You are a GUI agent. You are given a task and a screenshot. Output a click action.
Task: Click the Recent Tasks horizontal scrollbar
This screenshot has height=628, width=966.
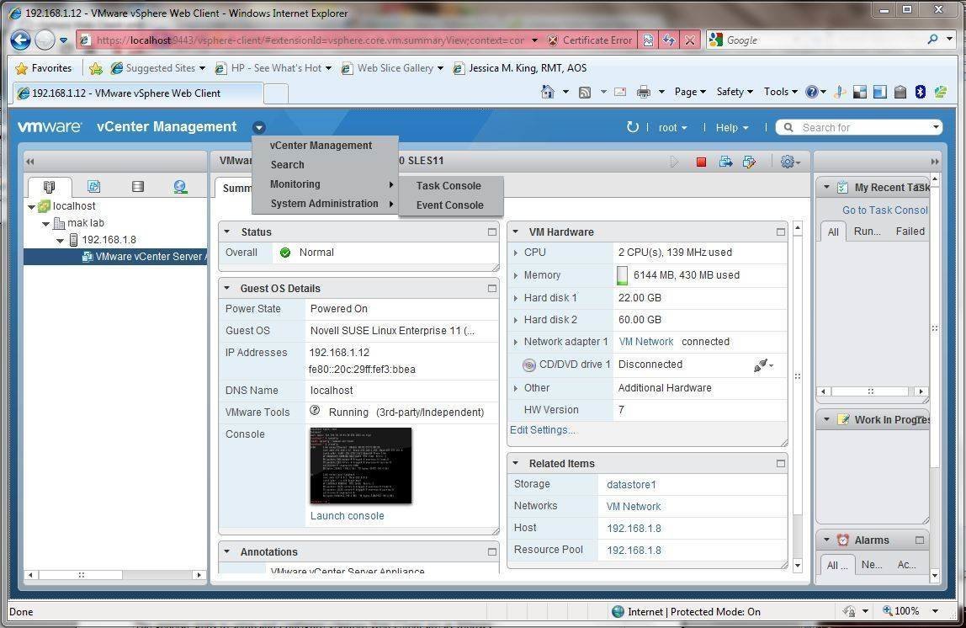pyautogui.click(x=869, y=391)
